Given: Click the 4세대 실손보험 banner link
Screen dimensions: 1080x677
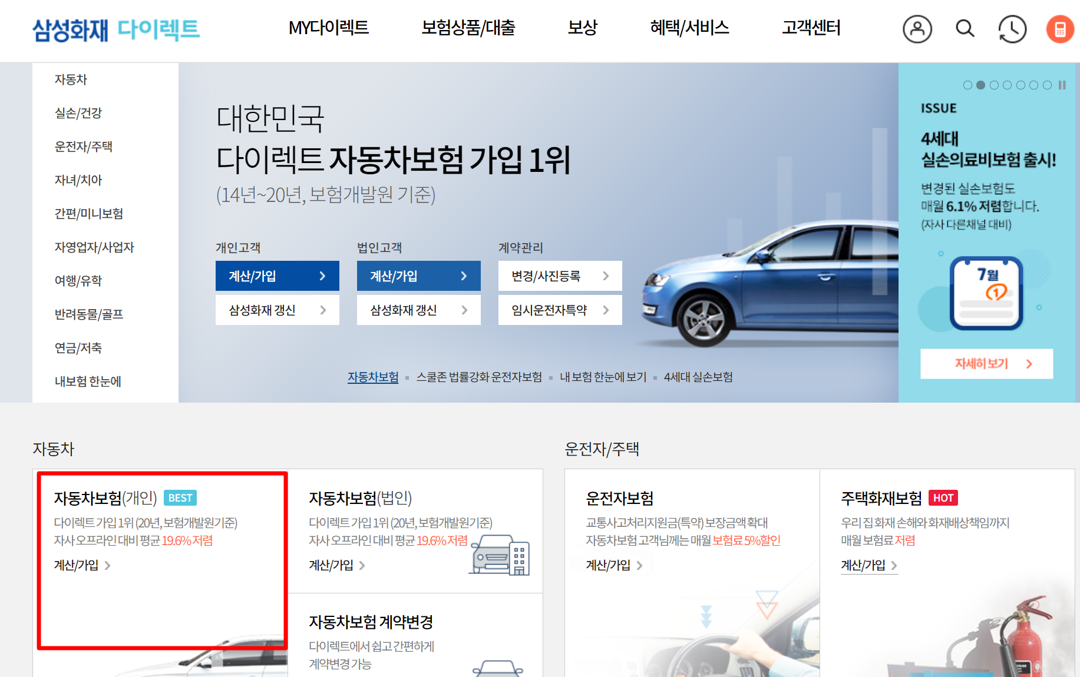Looking at the screenshot, I should pos(698,377).
